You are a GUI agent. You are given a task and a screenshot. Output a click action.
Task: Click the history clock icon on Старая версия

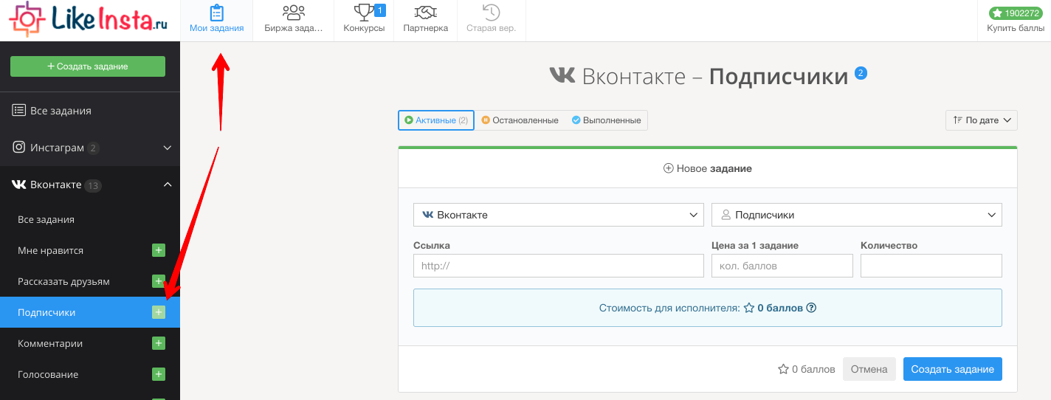point(491,13)
